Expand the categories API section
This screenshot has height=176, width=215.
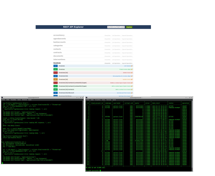pos(58,46)
